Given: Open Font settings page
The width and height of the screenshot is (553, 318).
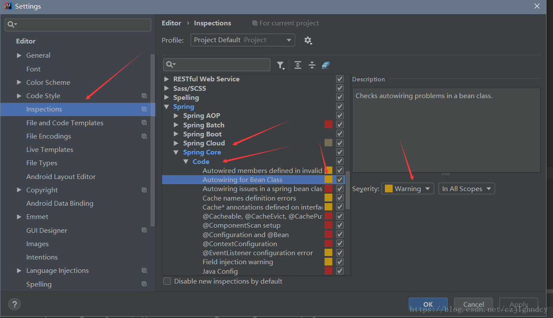Looking at the screenshot, I should 33,69.
